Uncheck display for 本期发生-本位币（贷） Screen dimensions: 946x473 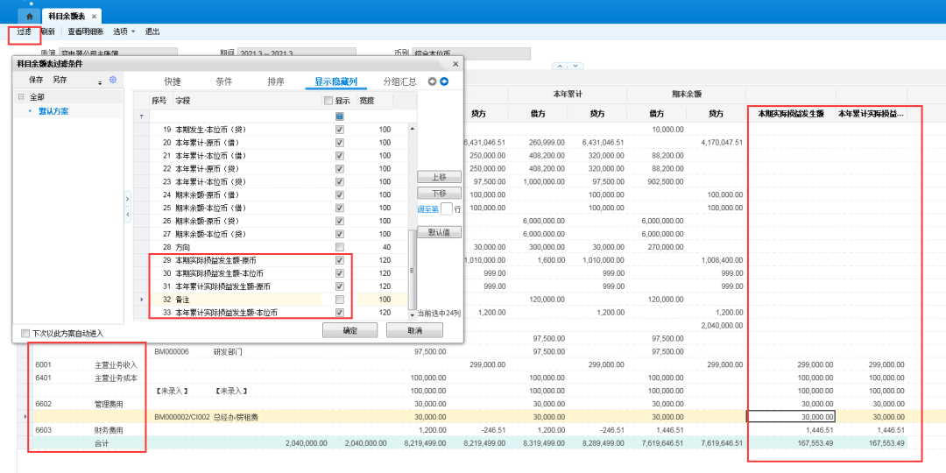(x=340, y=130)
